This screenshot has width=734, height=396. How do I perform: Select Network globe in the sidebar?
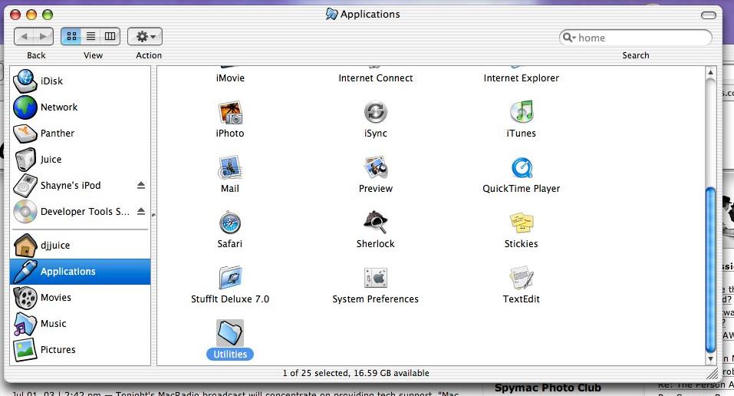[81, 107]
